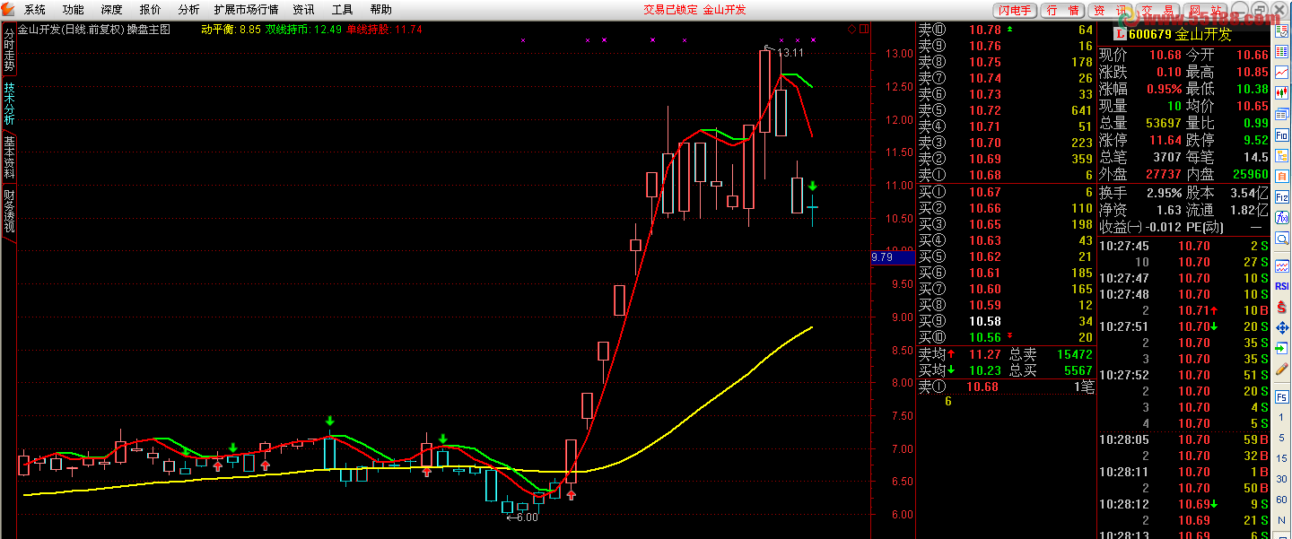Click the 双线持币: 12.49 indicator label
1292x539 pixels.
tap(303, 29)
